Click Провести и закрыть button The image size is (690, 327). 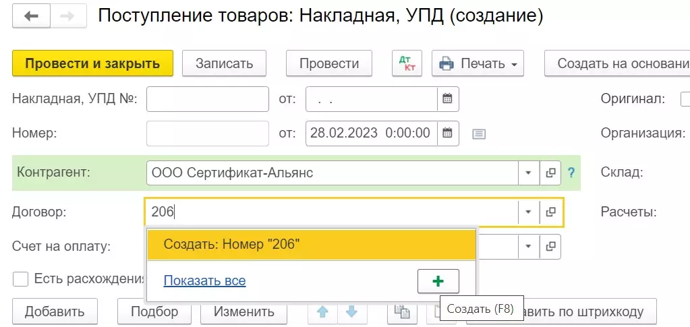point(92,63)
